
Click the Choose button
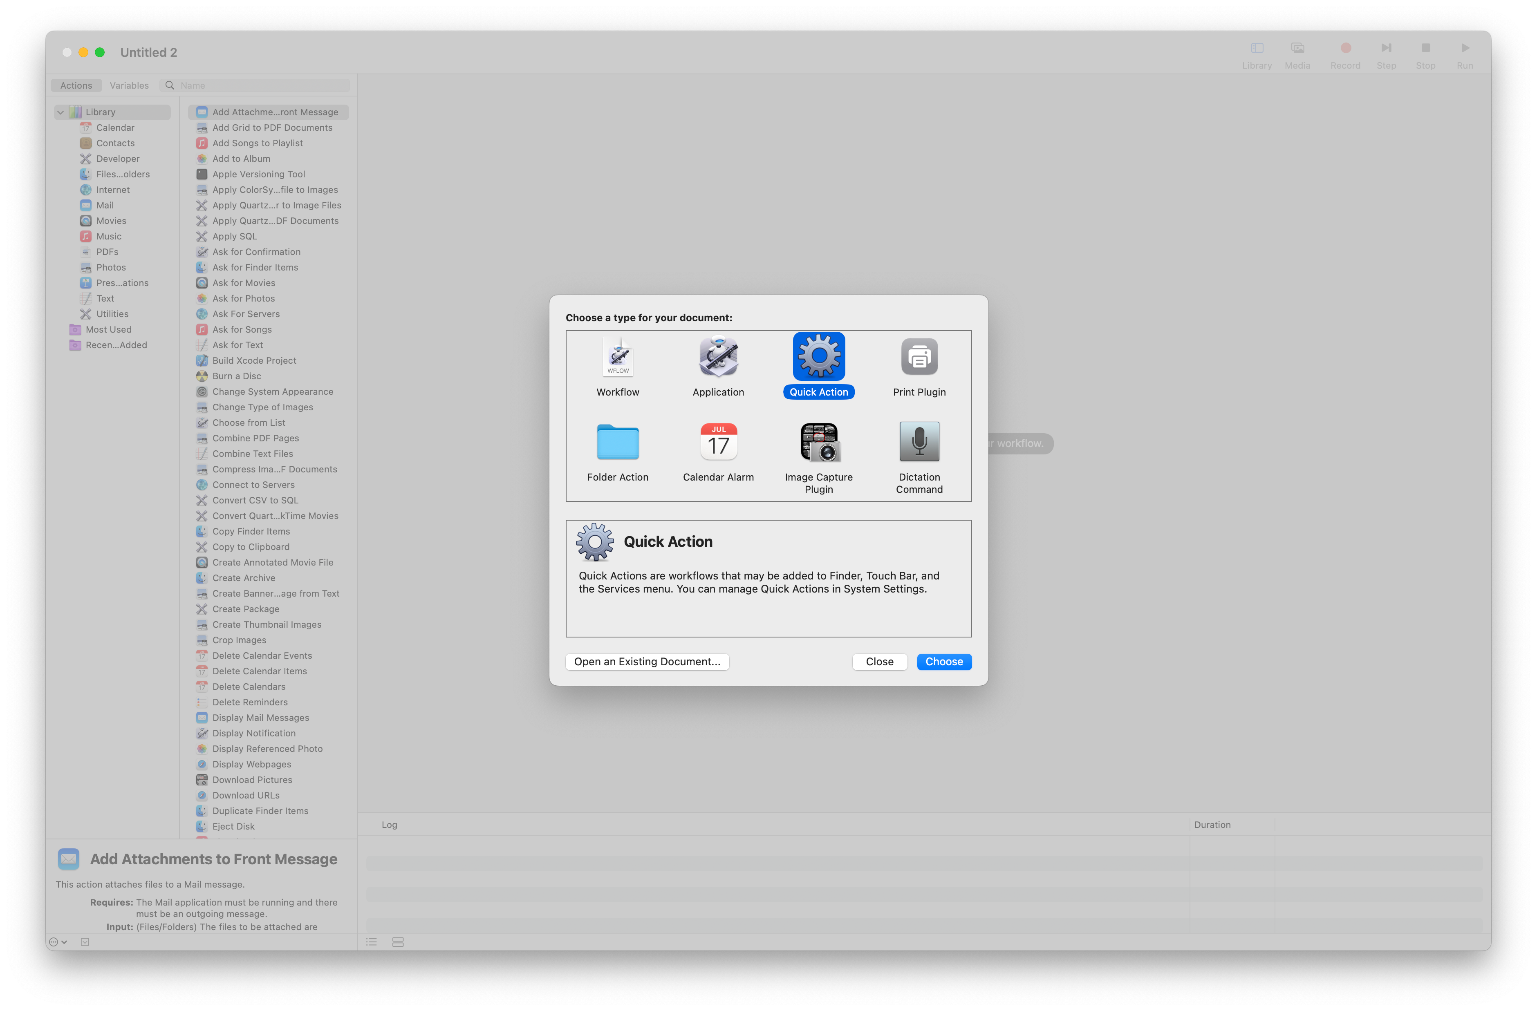coord(943,662)
